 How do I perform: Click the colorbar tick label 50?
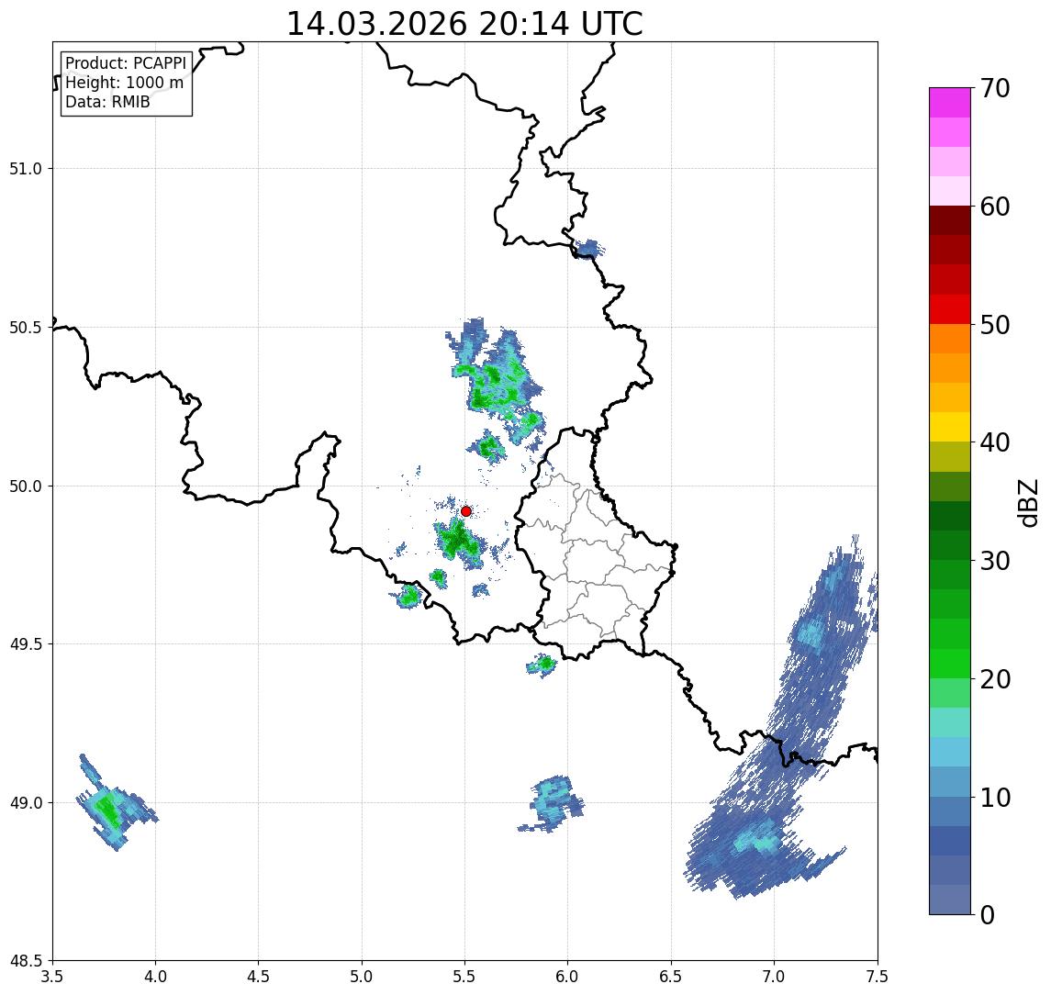995,325
